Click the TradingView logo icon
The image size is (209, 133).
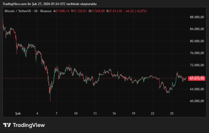click(7, 125)
